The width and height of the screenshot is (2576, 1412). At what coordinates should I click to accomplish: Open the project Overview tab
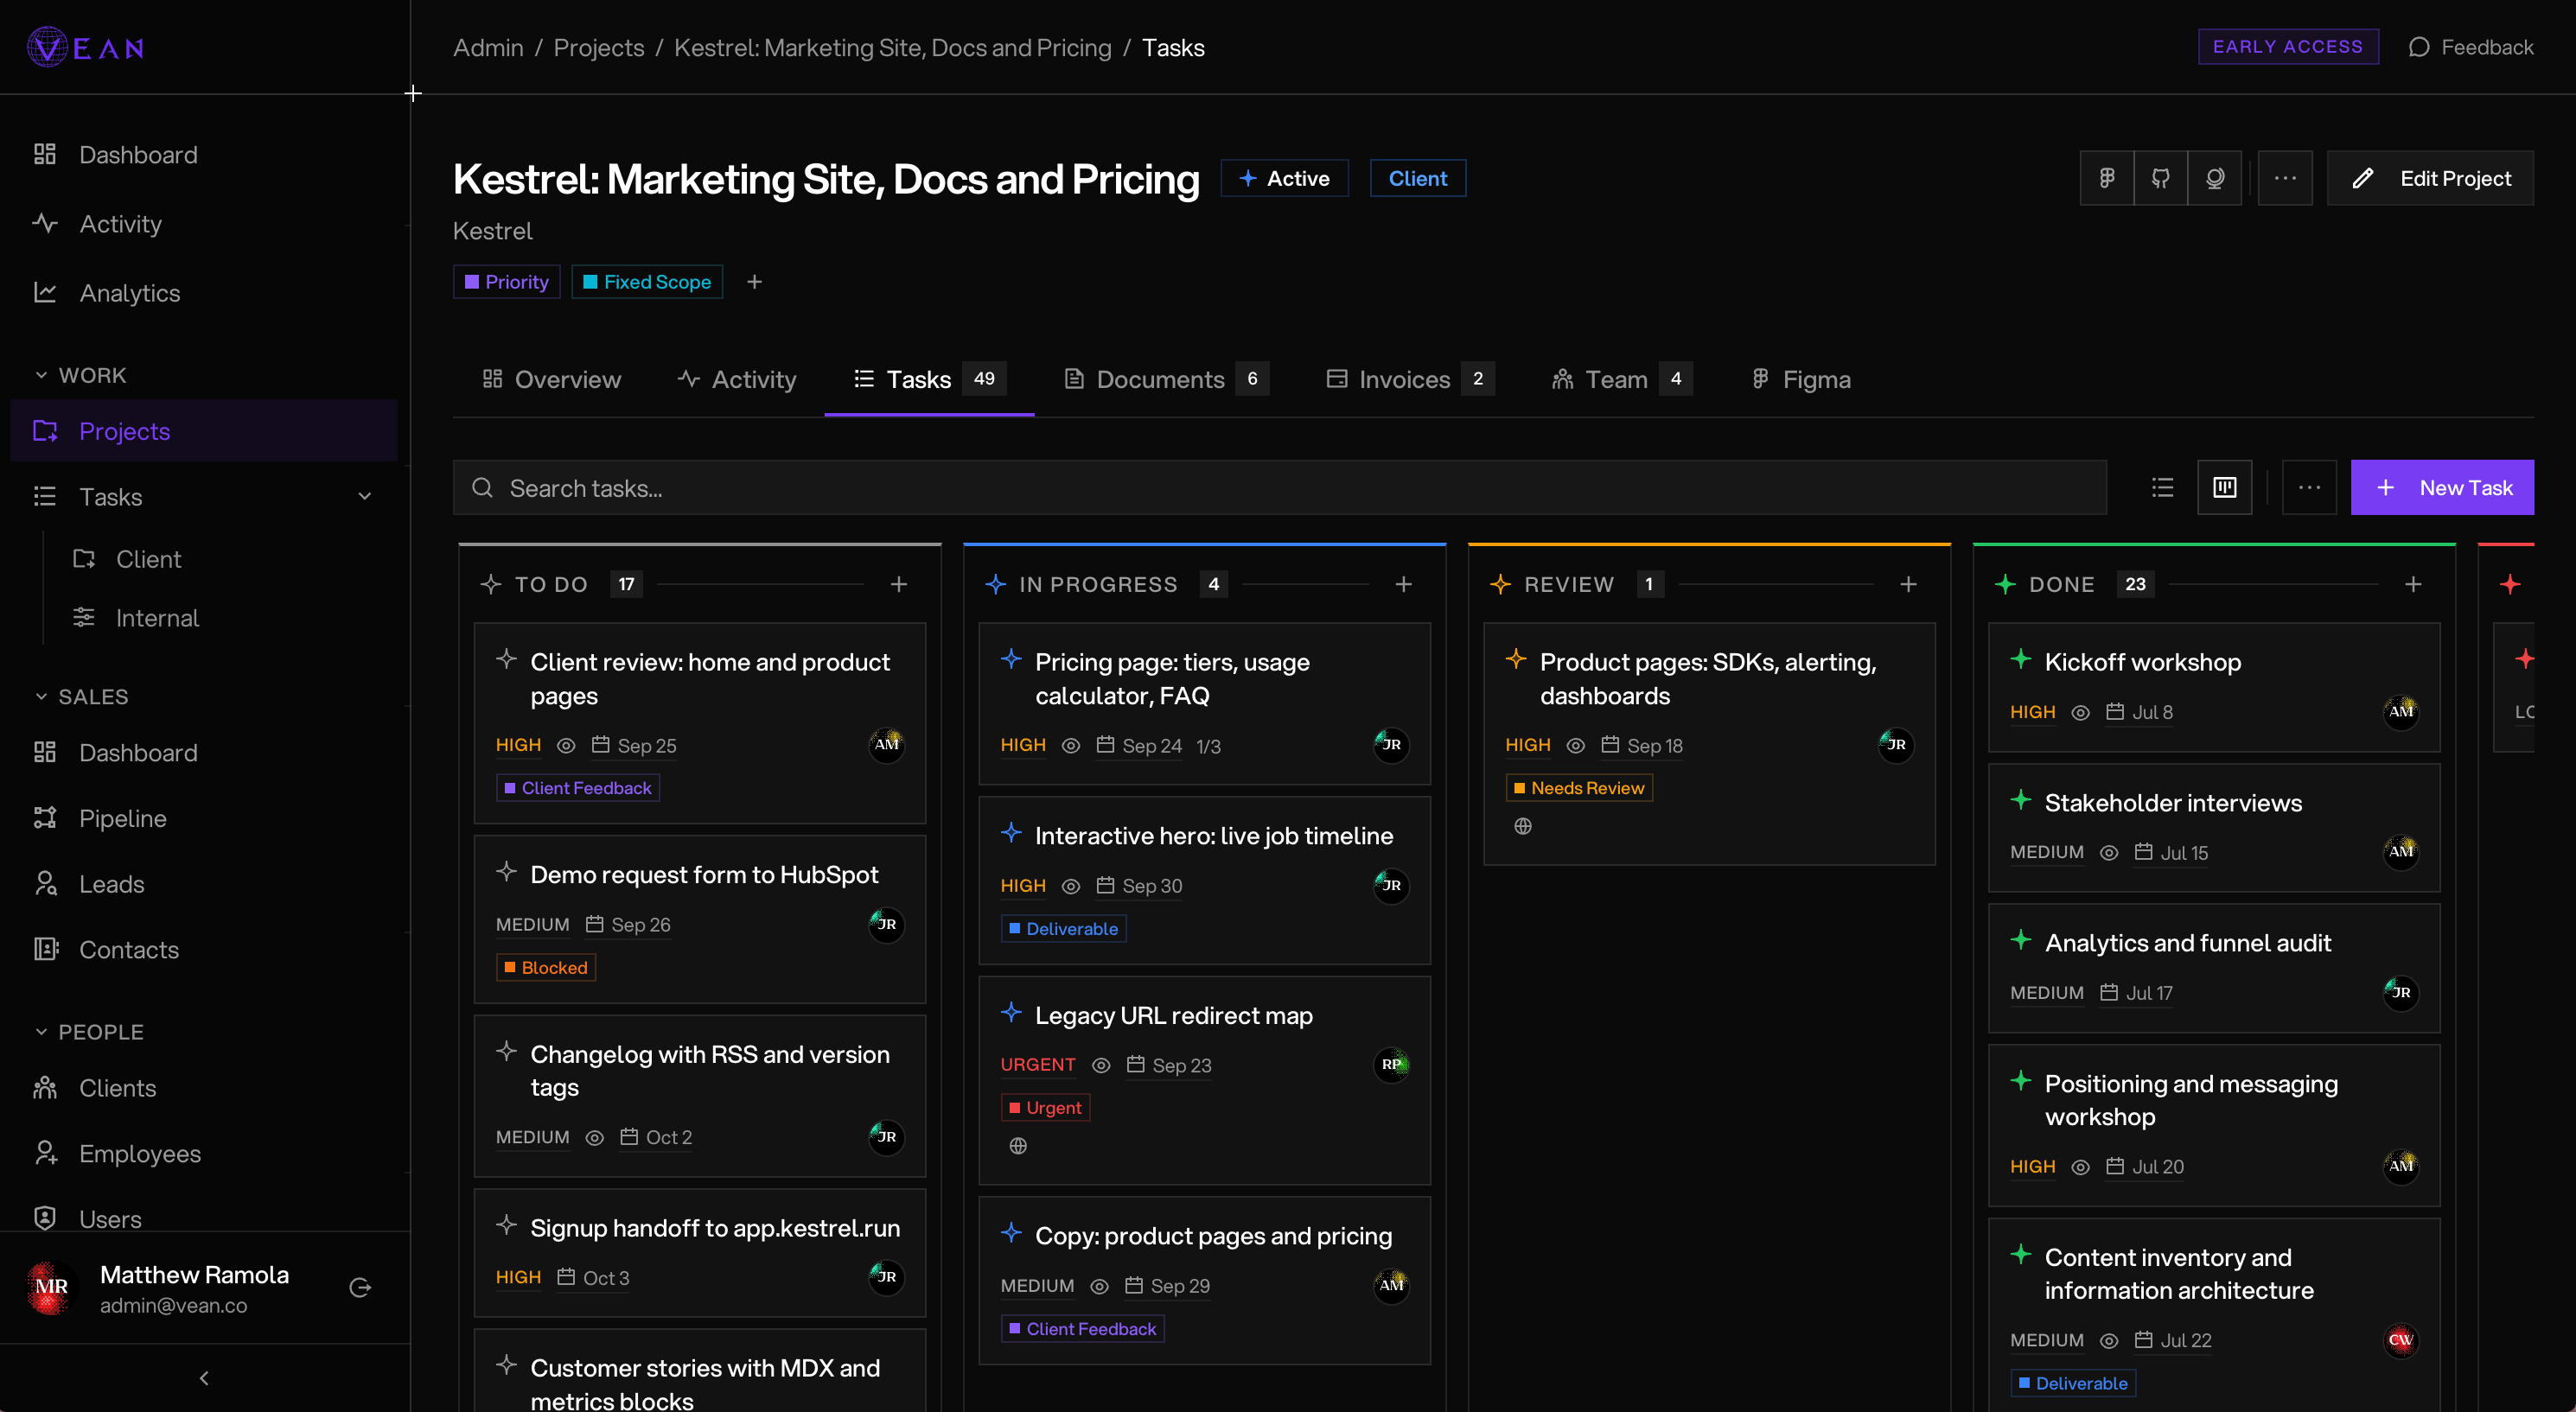[x=552, y=379]
